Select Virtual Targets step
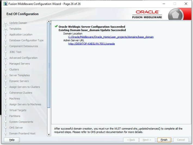Screen dimensions: 193x145 tap(18, 110)
